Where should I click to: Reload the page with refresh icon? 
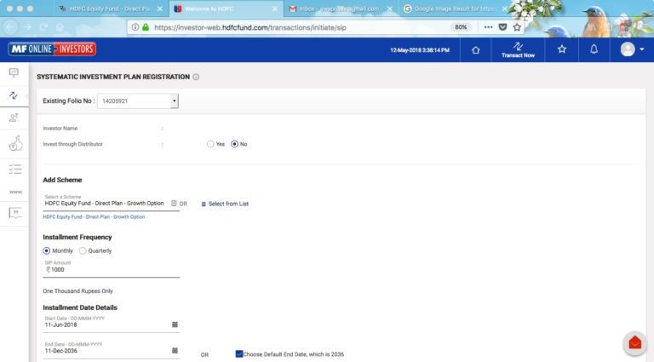pos(43,27)
